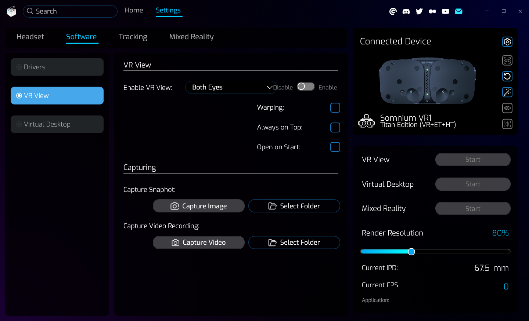Click the 80% render resolution value
The height and width of the screenshot is (321, 529).
click(500, 233)
